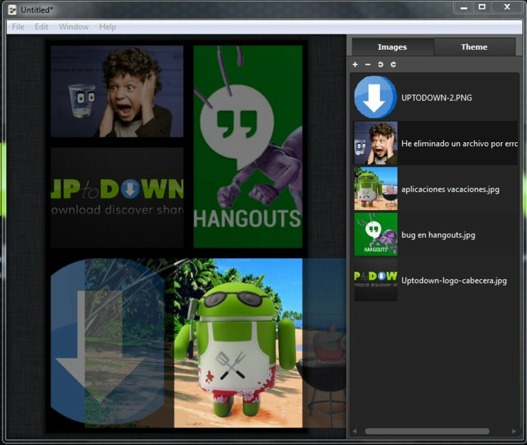The height and width of the screenshot is (445, 527).
Task: Maximize the Untitled window
Action: [482, 7]
